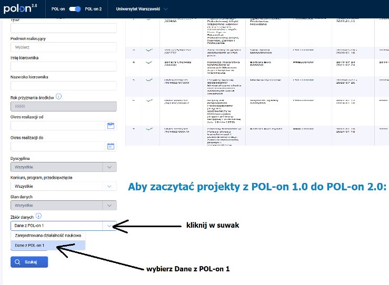Toggle the POL-on / POL-on 2 switch

(74, 9)
